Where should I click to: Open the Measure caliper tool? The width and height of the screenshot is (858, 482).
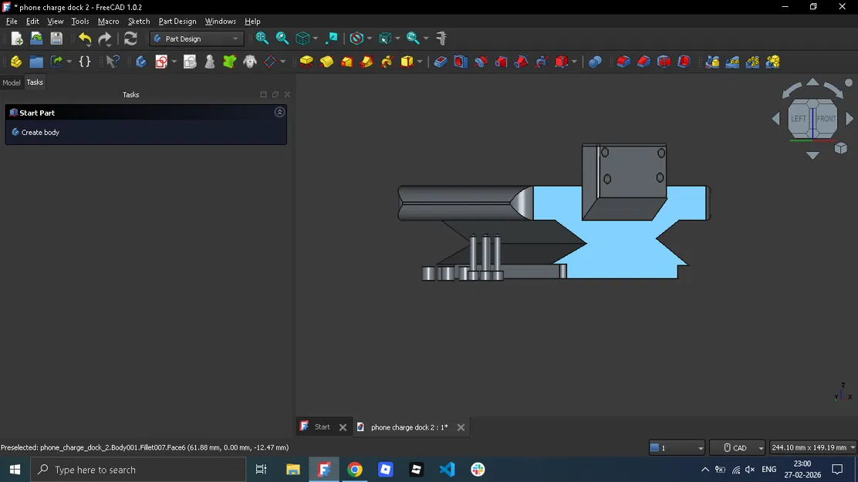(441, 39)
